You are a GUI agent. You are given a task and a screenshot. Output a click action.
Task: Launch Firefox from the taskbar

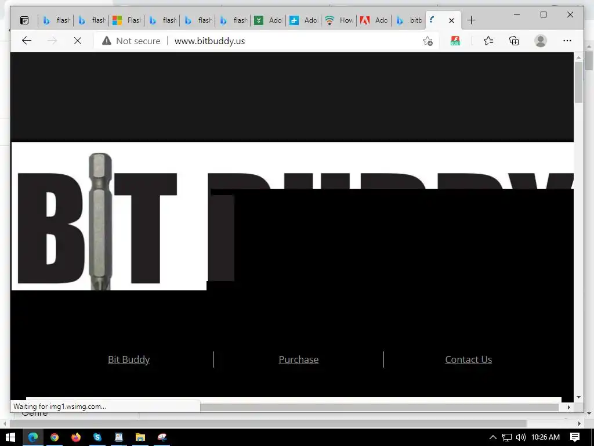[76, 437]
